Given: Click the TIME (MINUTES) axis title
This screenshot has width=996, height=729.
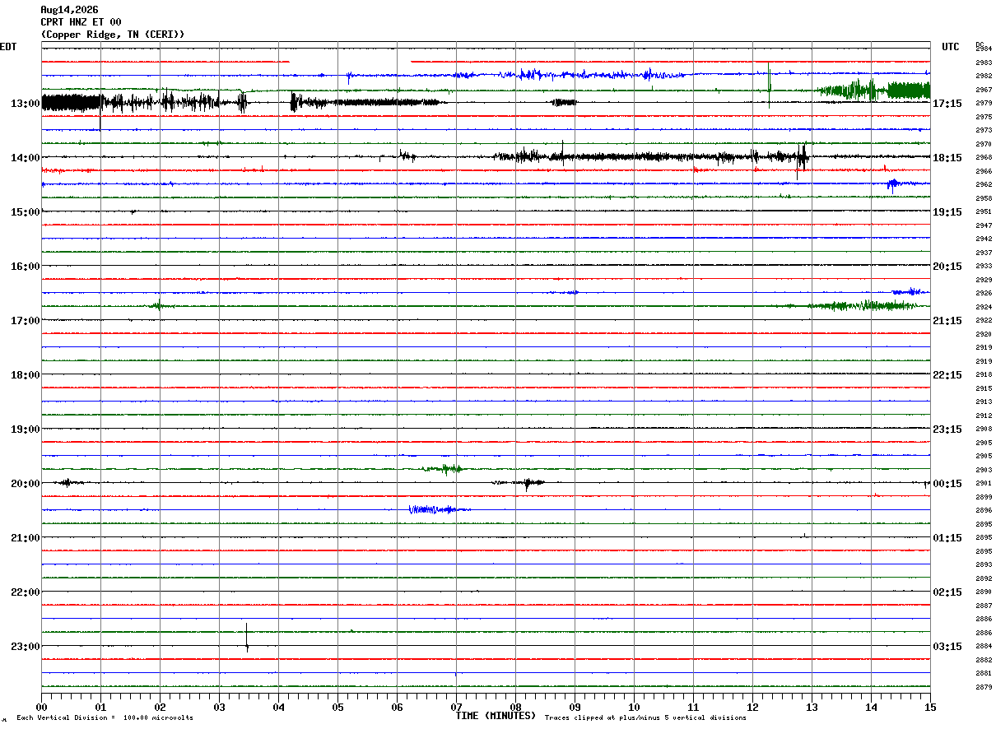Looking at the screenshot, I should (496, 716).
